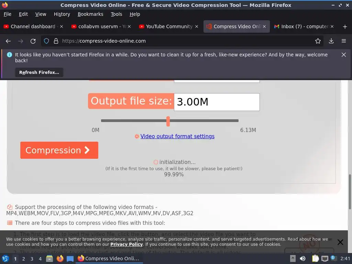
Task: Click the site security padlock icon
Action: click(56, 41)
